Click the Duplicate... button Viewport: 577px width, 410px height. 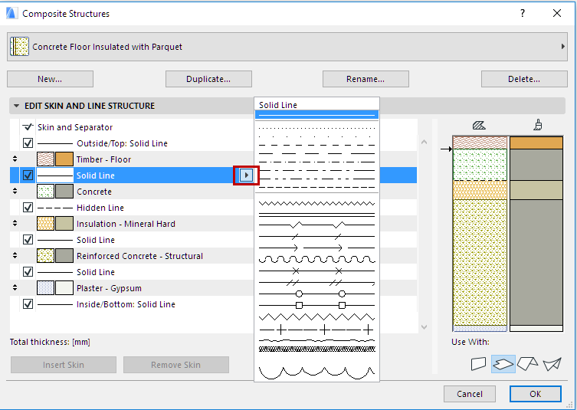(208, 79)
